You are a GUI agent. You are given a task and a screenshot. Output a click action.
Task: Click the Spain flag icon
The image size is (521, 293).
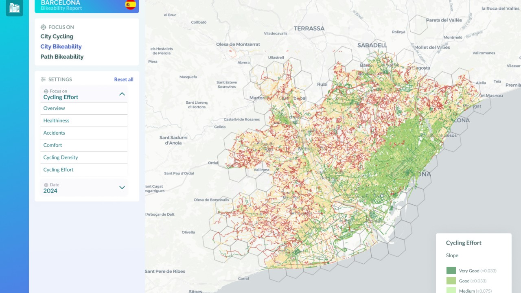(x=130, y=4)
